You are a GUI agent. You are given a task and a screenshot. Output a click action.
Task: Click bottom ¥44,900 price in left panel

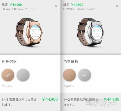50,99
